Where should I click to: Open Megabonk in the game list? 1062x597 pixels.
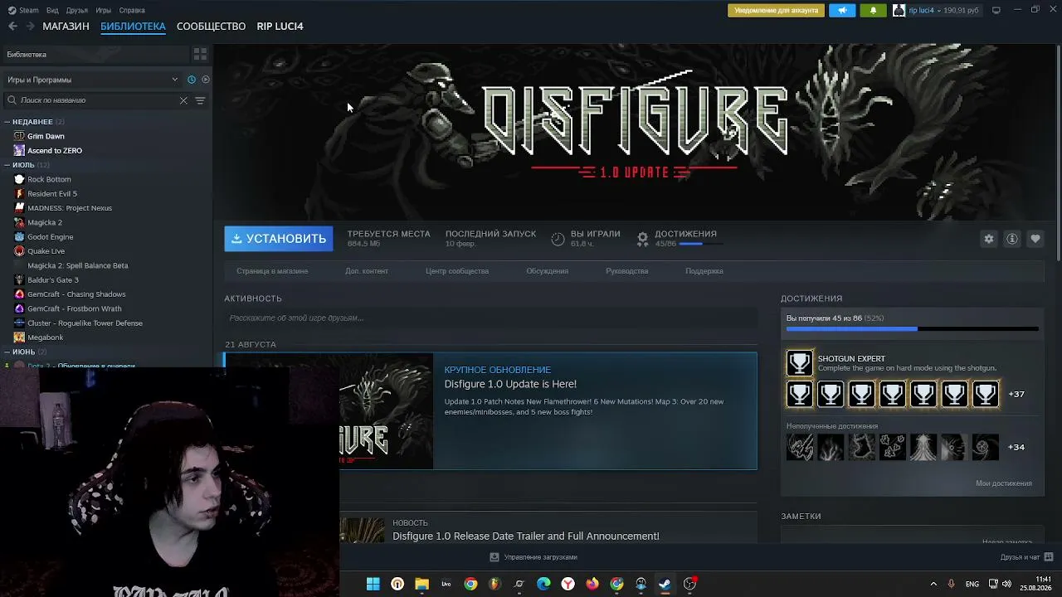45,337
